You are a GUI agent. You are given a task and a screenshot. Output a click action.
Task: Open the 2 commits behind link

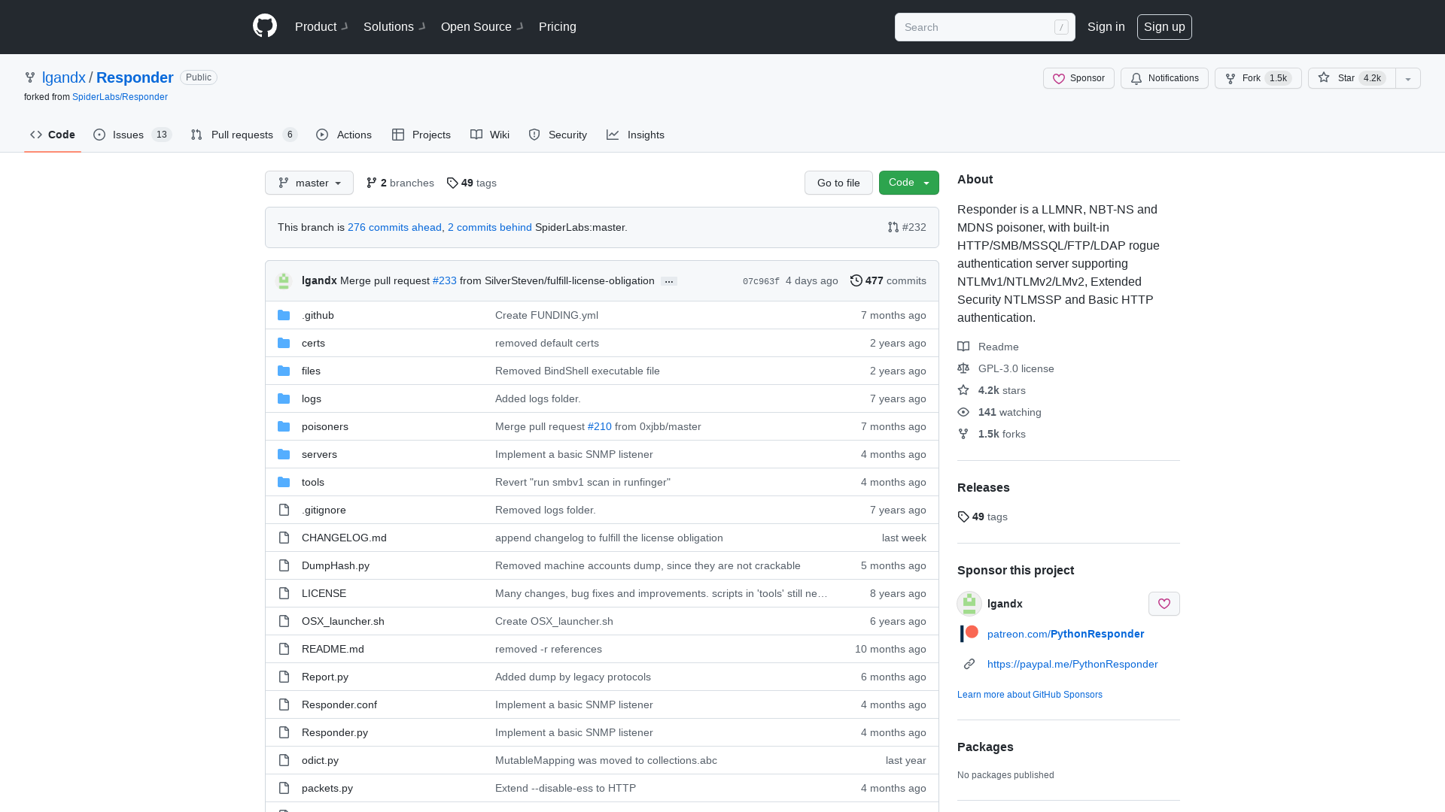[x=490, y=227]
